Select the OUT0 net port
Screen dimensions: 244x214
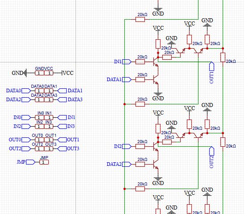pyautogui.click(x=26, y=140)
